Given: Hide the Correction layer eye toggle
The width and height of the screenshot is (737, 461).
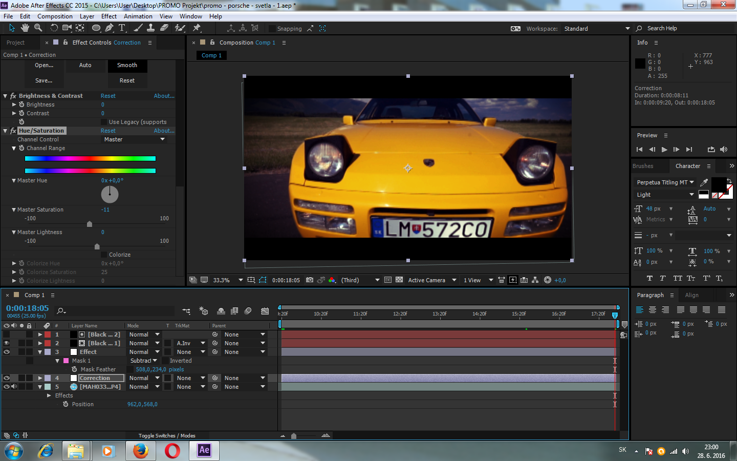Looking at the screenshot, I should (7, 378).
